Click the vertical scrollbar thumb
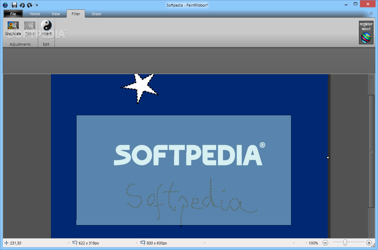 point(371,151)
